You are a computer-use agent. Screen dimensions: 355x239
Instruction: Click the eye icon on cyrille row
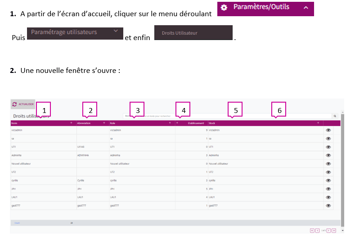328,180
